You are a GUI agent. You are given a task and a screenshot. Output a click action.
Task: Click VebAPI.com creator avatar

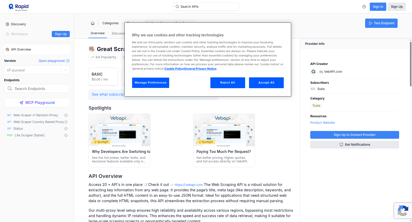point(313,72)
